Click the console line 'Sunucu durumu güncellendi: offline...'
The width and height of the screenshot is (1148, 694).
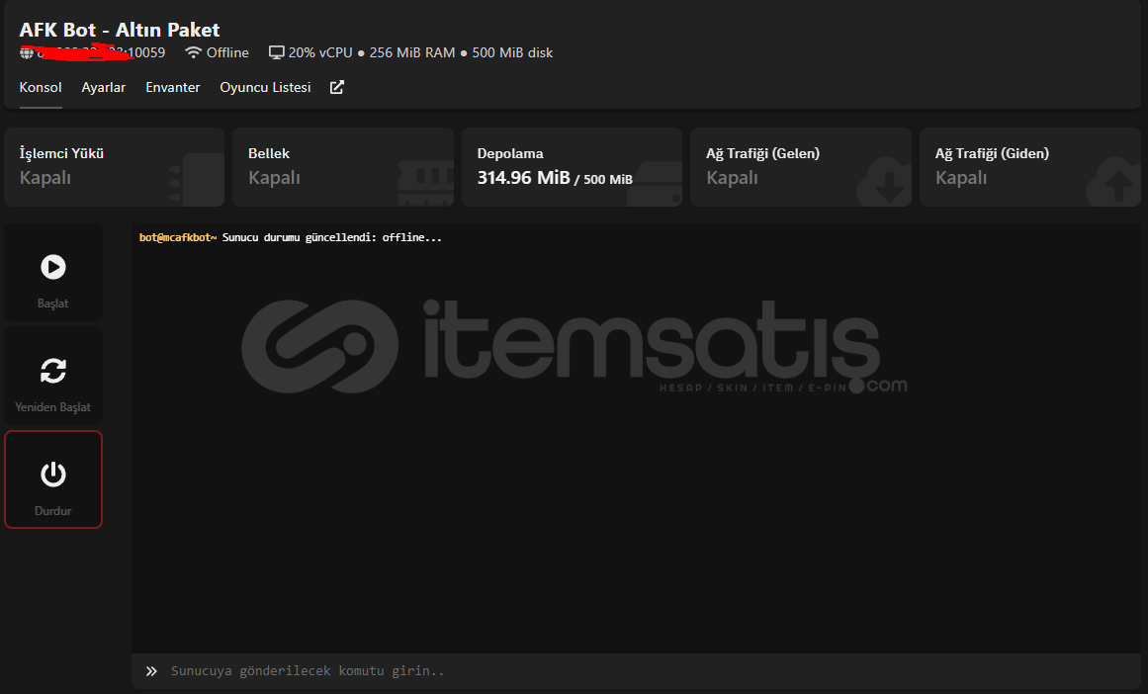point(331,237)
